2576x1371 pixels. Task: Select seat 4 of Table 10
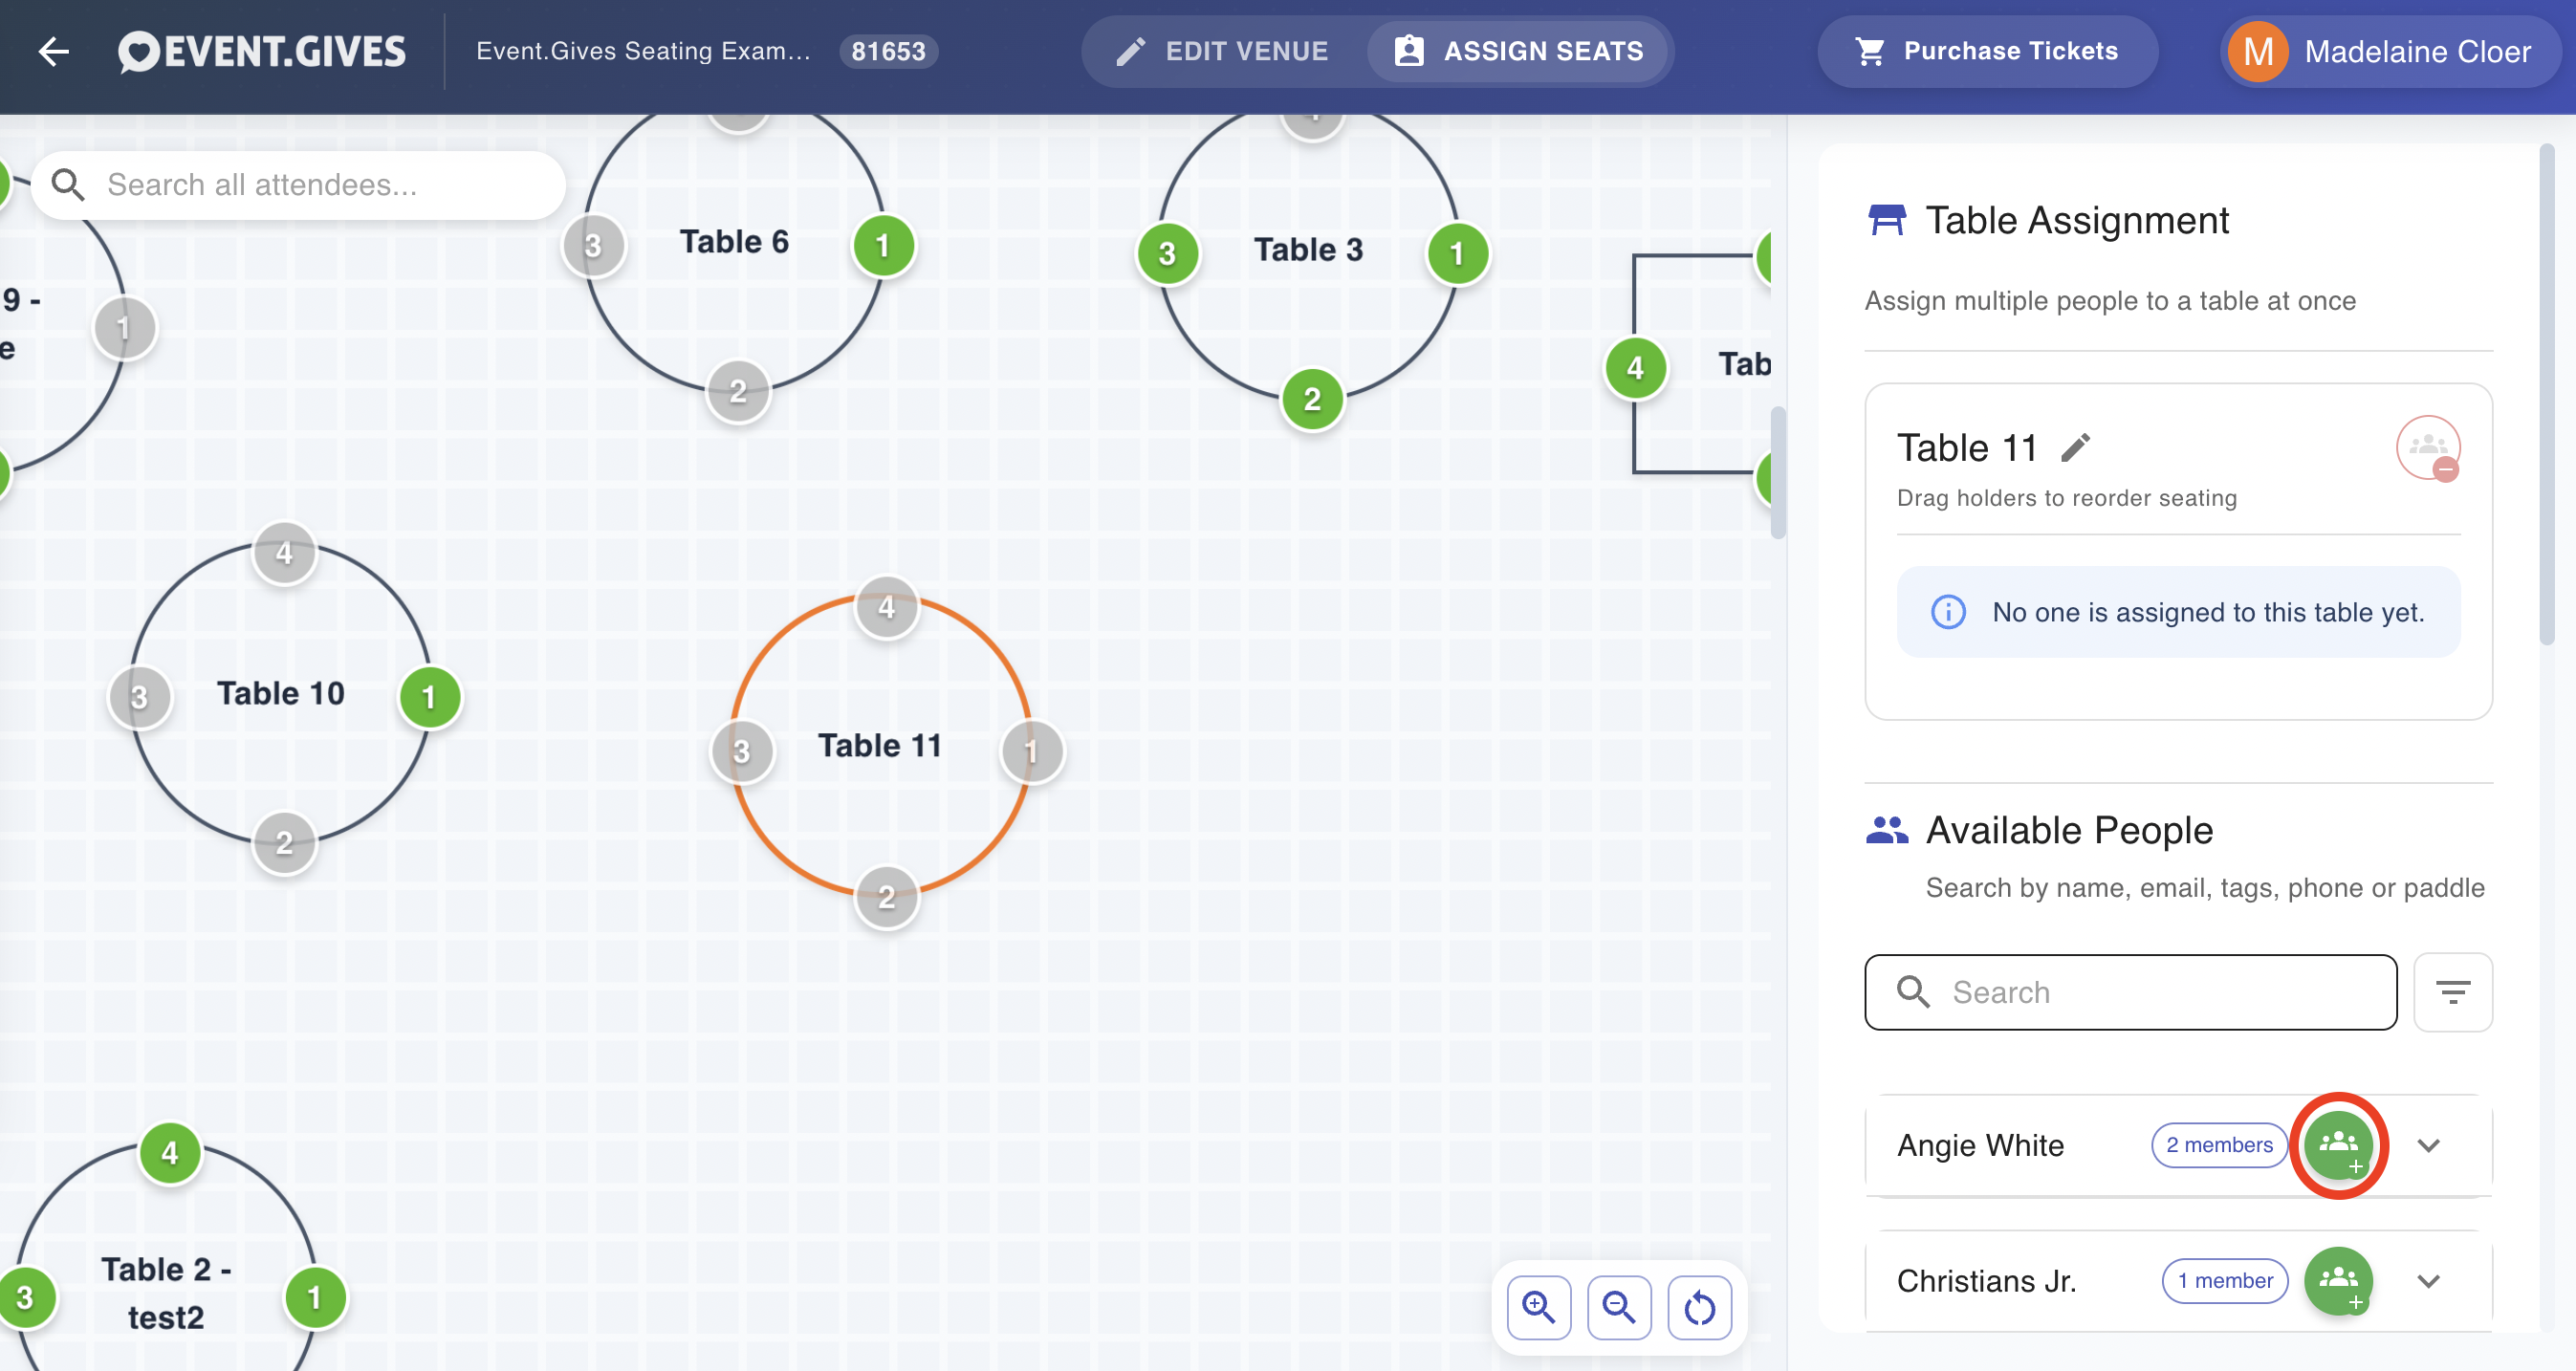(284, 553)
